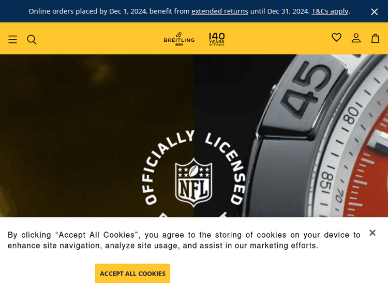The height and width of the screenshot is (291, 388).
Task: Click the NFL shield emblem
Action: [193, 182]
